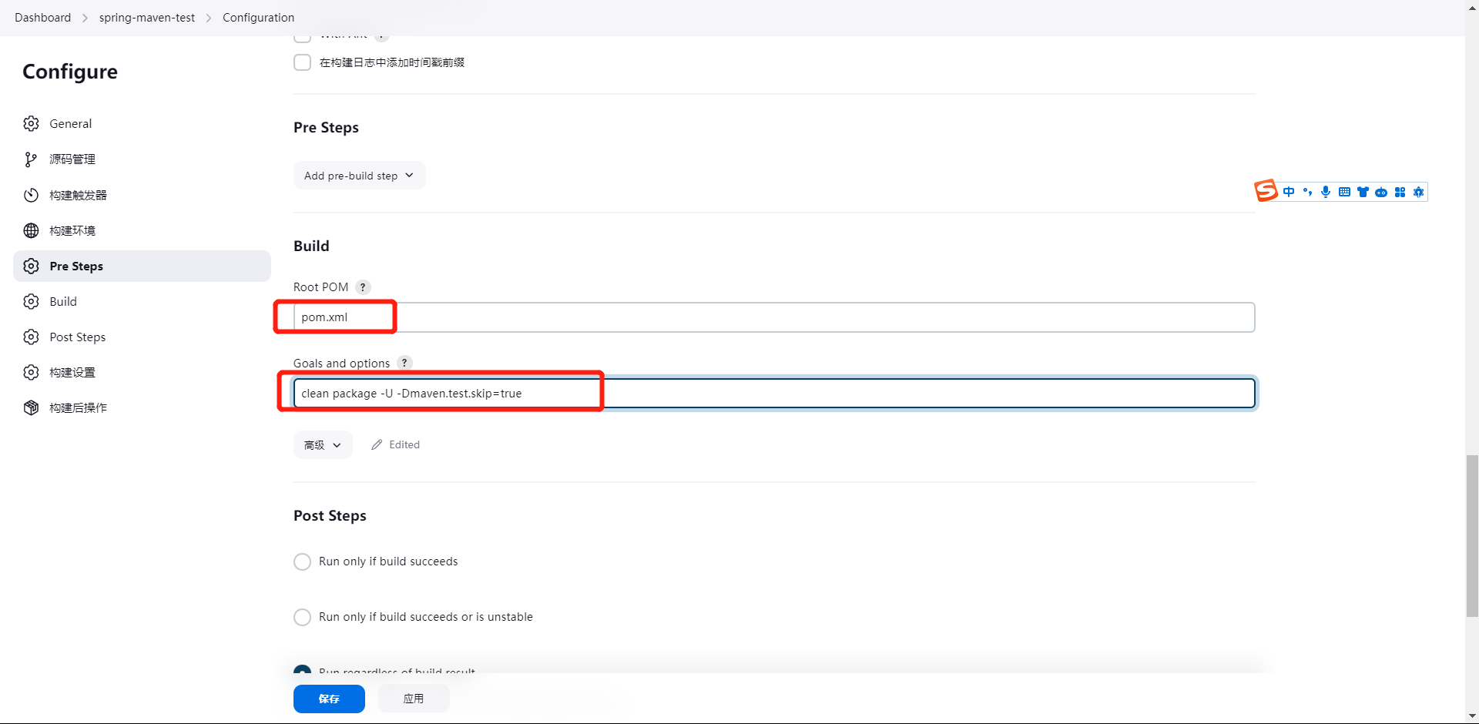Image resolution: width=1479 pixels, height=724 pixels.
Task: Click the last IME bar gear-like icon
Action: [1418, 192]
